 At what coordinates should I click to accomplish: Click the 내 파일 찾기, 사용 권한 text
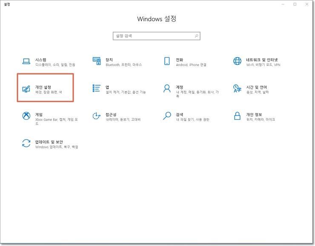(x=192, y=119)
